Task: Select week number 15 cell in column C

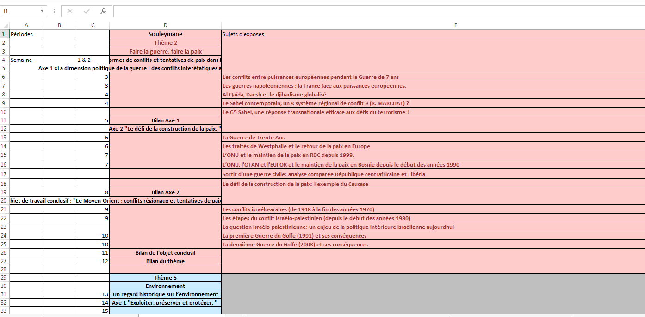Action: [x=93, y=311]
